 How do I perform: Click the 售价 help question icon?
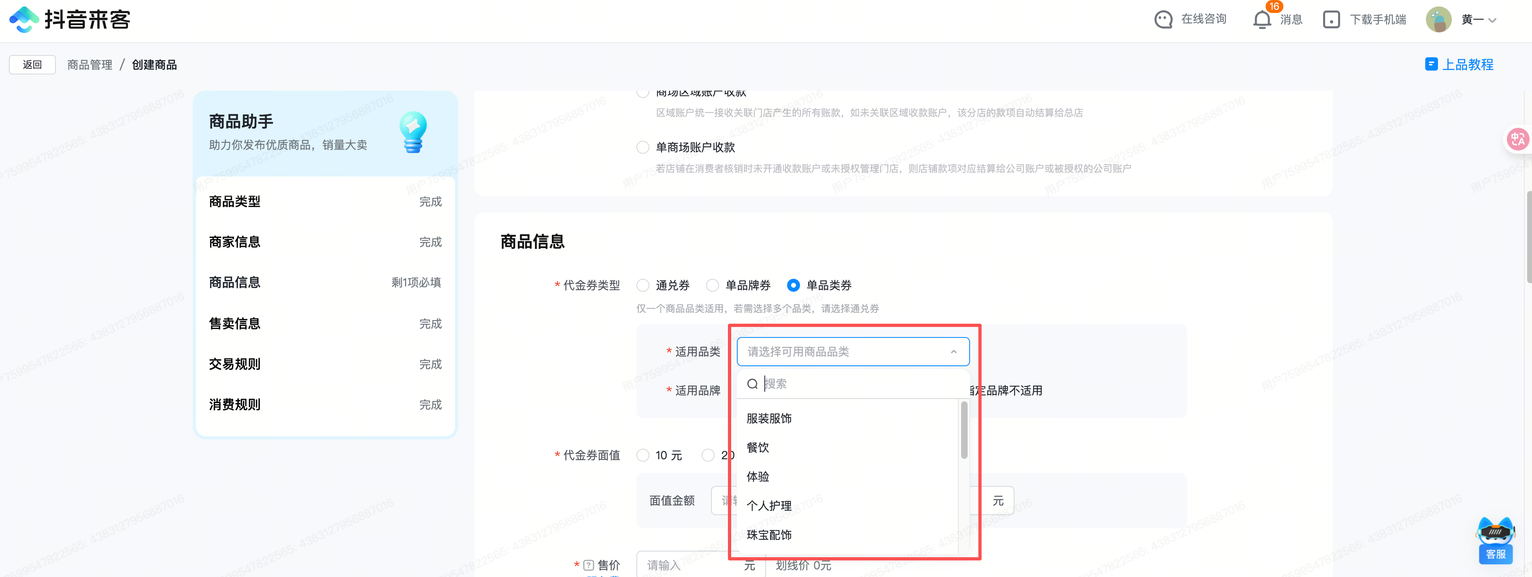coord(588,564)
